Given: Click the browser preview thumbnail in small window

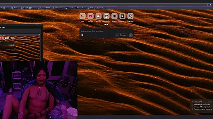Looking at the screenshot, I should point(20,47).
